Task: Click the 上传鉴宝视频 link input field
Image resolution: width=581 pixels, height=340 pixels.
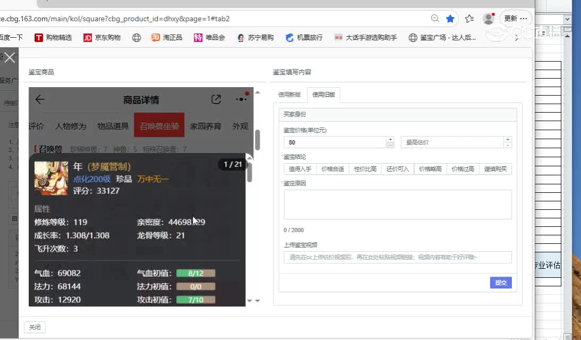Action: [398, 257]
